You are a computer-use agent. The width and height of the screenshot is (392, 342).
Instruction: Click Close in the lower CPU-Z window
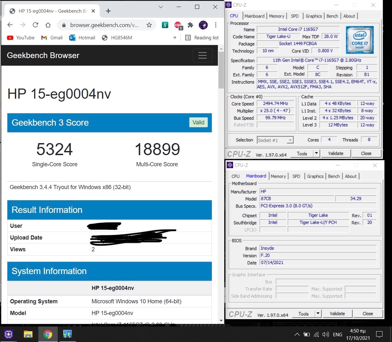[368, 314]
